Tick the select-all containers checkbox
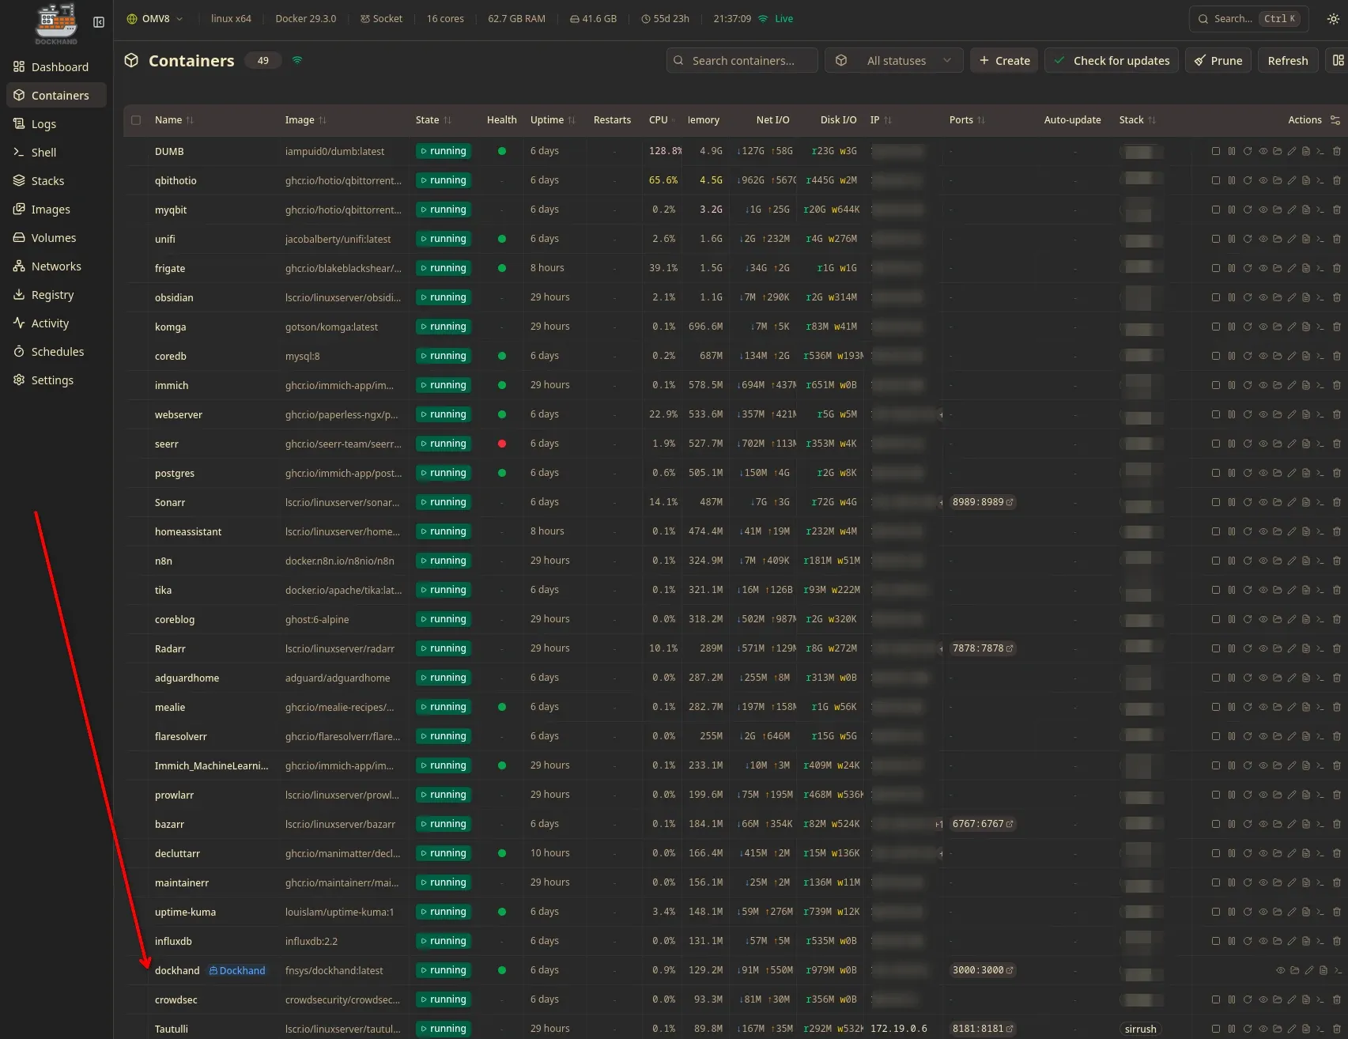 pyautogui.click(x=136, y=120)
